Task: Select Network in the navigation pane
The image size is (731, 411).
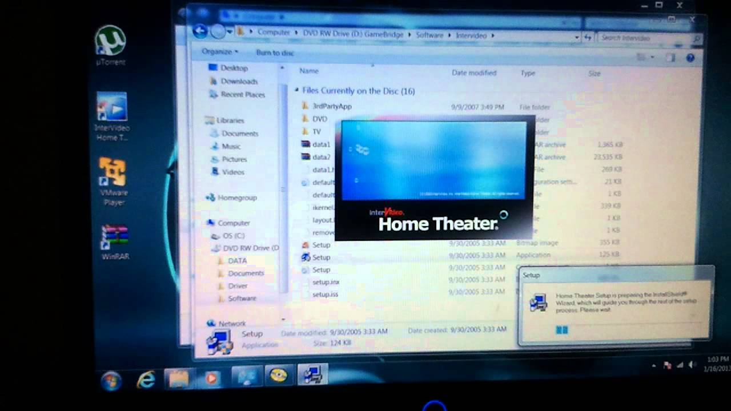Action: (227, 323)
